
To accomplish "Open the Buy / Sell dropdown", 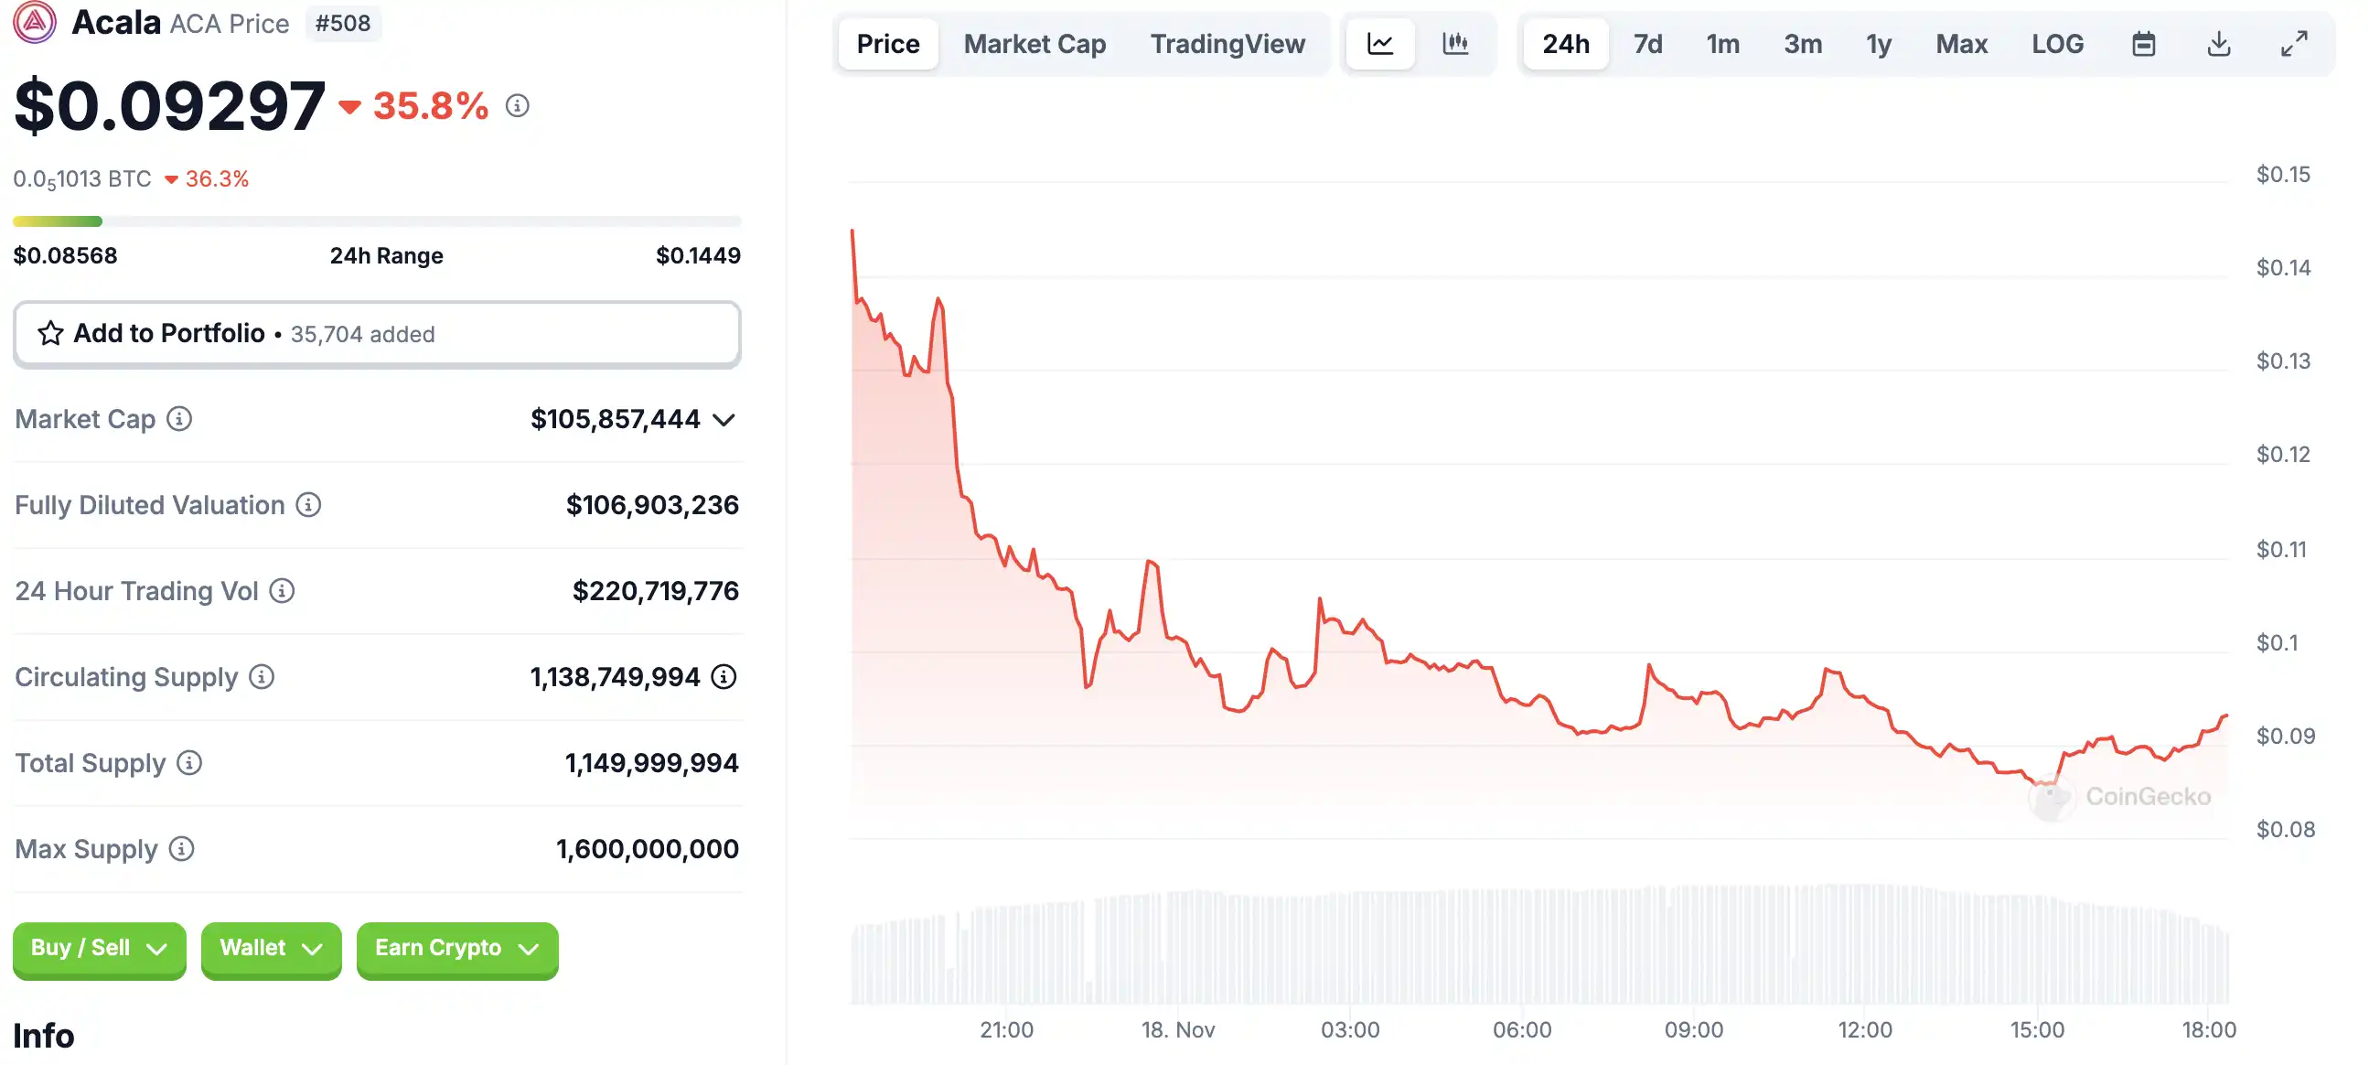I will pos(100,948).
